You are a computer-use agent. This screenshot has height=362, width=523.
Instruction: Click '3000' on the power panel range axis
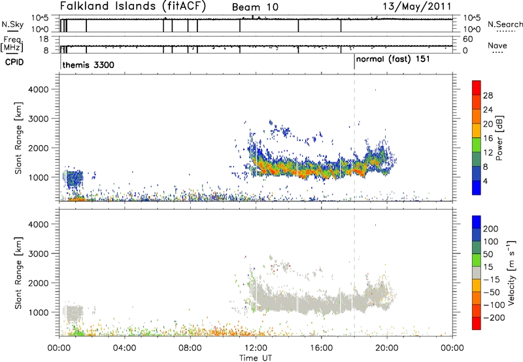coord(39,119)
